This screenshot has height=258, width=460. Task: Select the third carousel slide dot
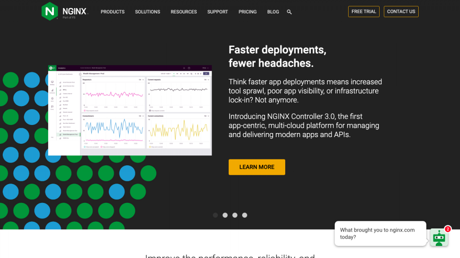click(x=234, y=215)
